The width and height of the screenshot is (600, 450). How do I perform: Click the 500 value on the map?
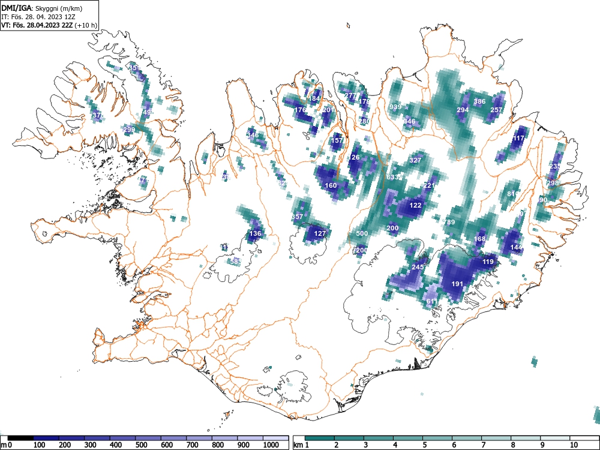coord(362,233)
